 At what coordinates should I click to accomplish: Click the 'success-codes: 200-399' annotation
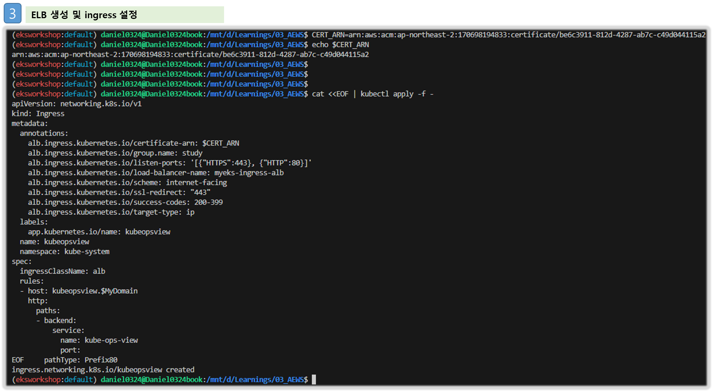tap(125, 202)
